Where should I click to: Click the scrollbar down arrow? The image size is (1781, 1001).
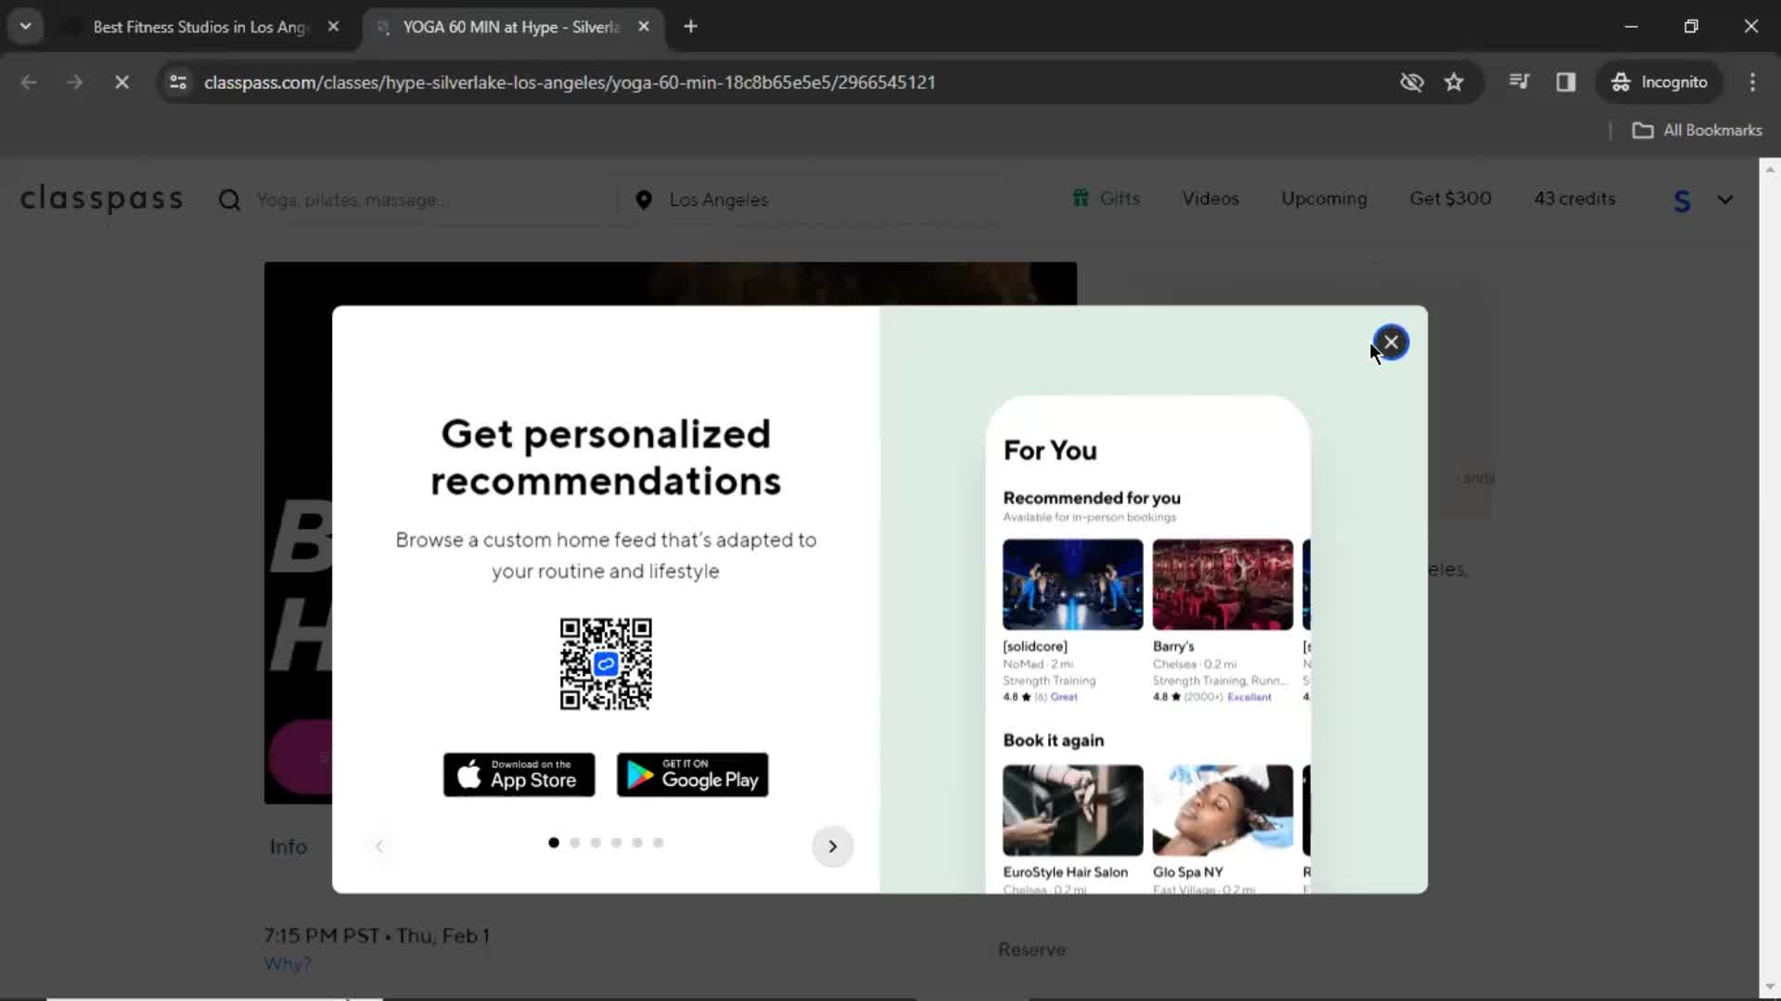click(1770, 987)
